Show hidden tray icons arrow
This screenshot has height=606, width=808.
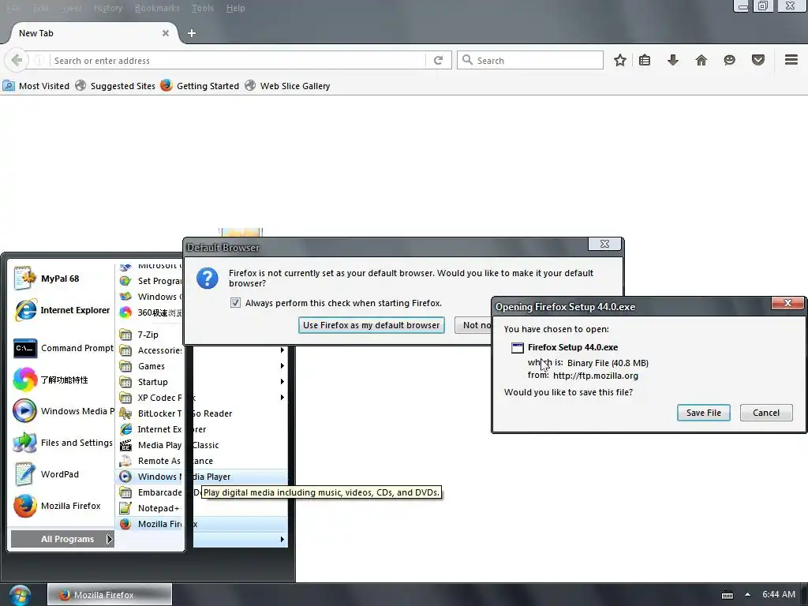[x=748, y=595]
